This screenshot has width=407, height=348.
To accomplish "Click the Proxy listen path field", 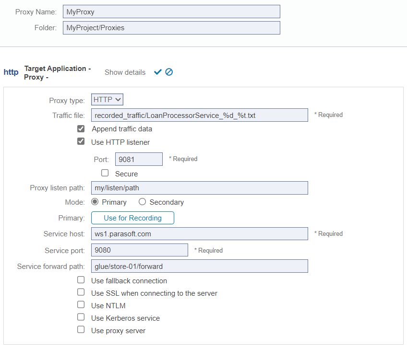I will [x=199, y=188].
